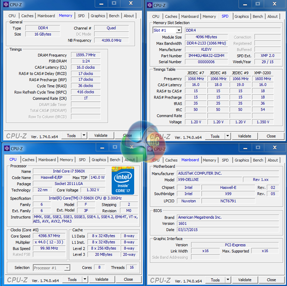This screenshot has height=286, width=287.
Task: Expand the Tools dropdown arrow in SPD window
Action: coord(228,136)
